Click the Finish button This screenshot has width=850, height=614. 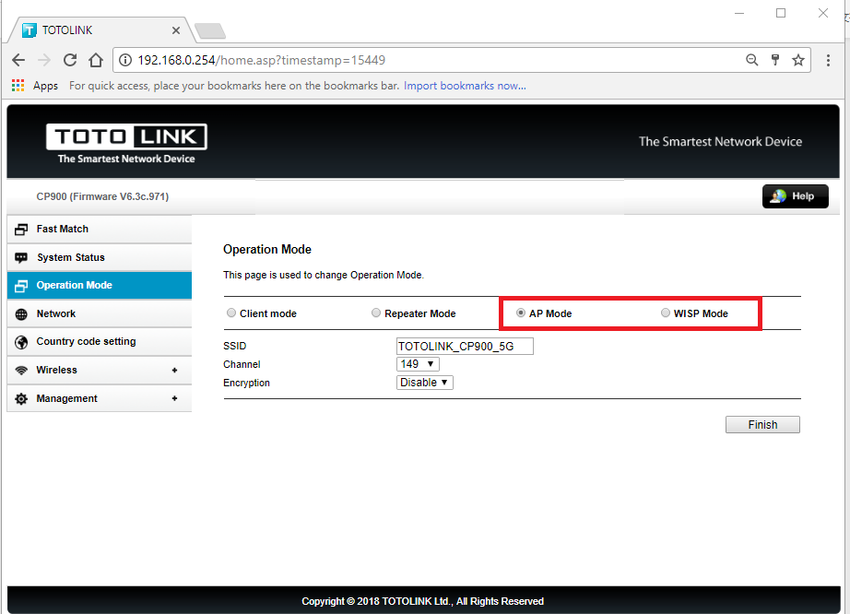(x=762, y=425)
